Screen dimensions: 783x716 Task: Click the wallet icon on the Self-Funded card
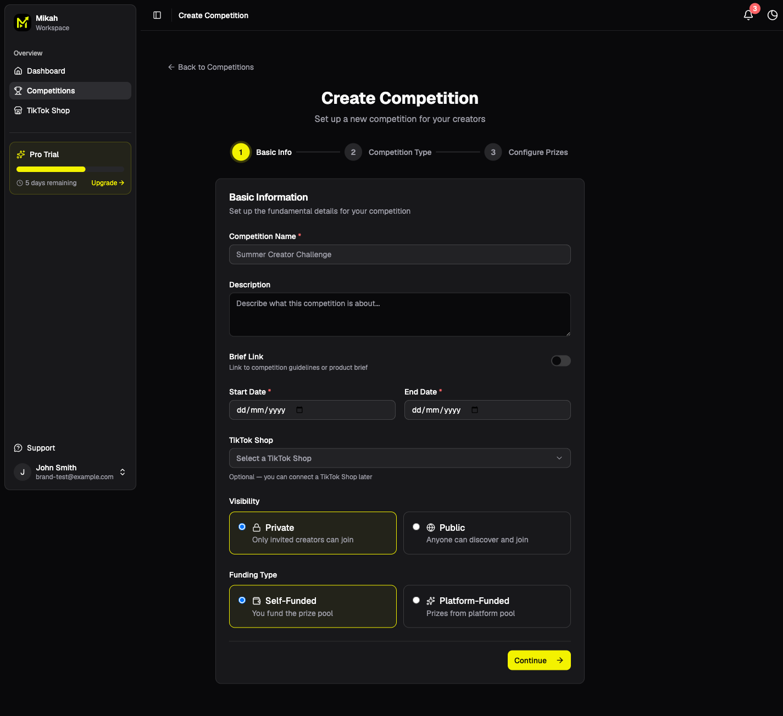pyautogui.click(x=257, y=601)
